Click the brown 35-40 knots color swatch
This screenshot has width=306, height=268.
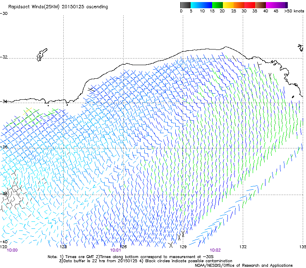click(x=261, y=5)
